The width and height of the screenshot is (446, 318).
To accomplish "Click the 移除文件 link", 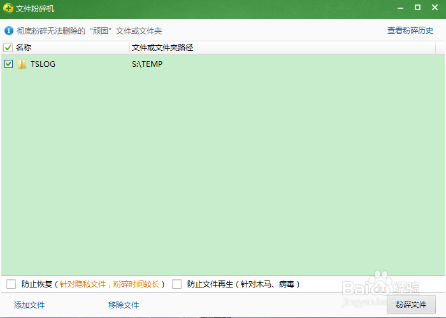I will pyautogui.click(x=124, y=305).
